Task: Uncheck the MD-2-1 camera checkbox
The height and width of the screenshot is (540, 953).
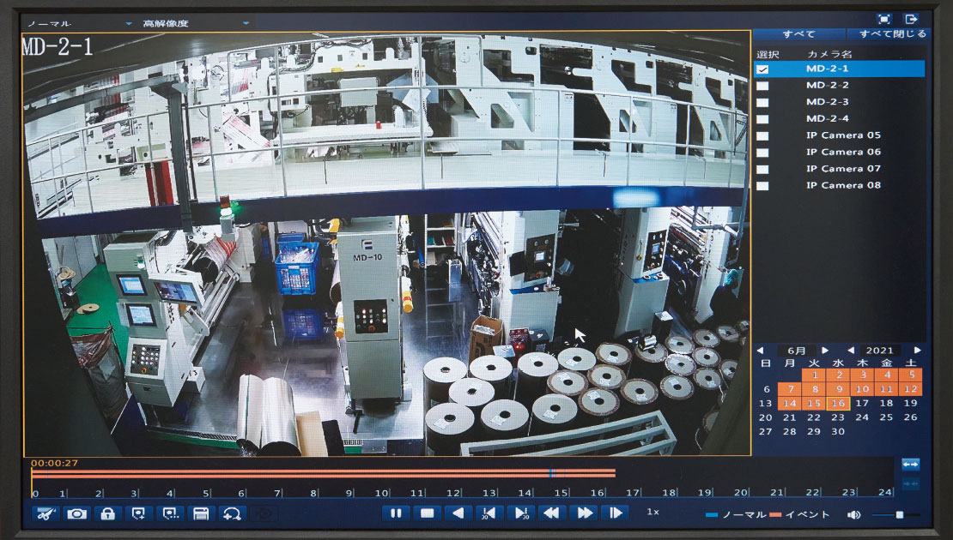Action: point(762,69)
